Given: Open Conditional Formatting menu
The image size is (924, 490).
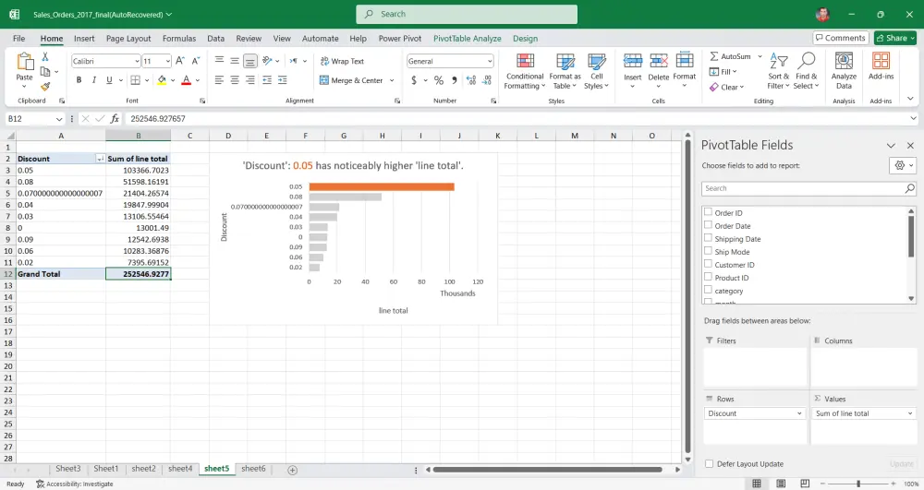Looking at the screenshot, I should [x=525, y=71].
